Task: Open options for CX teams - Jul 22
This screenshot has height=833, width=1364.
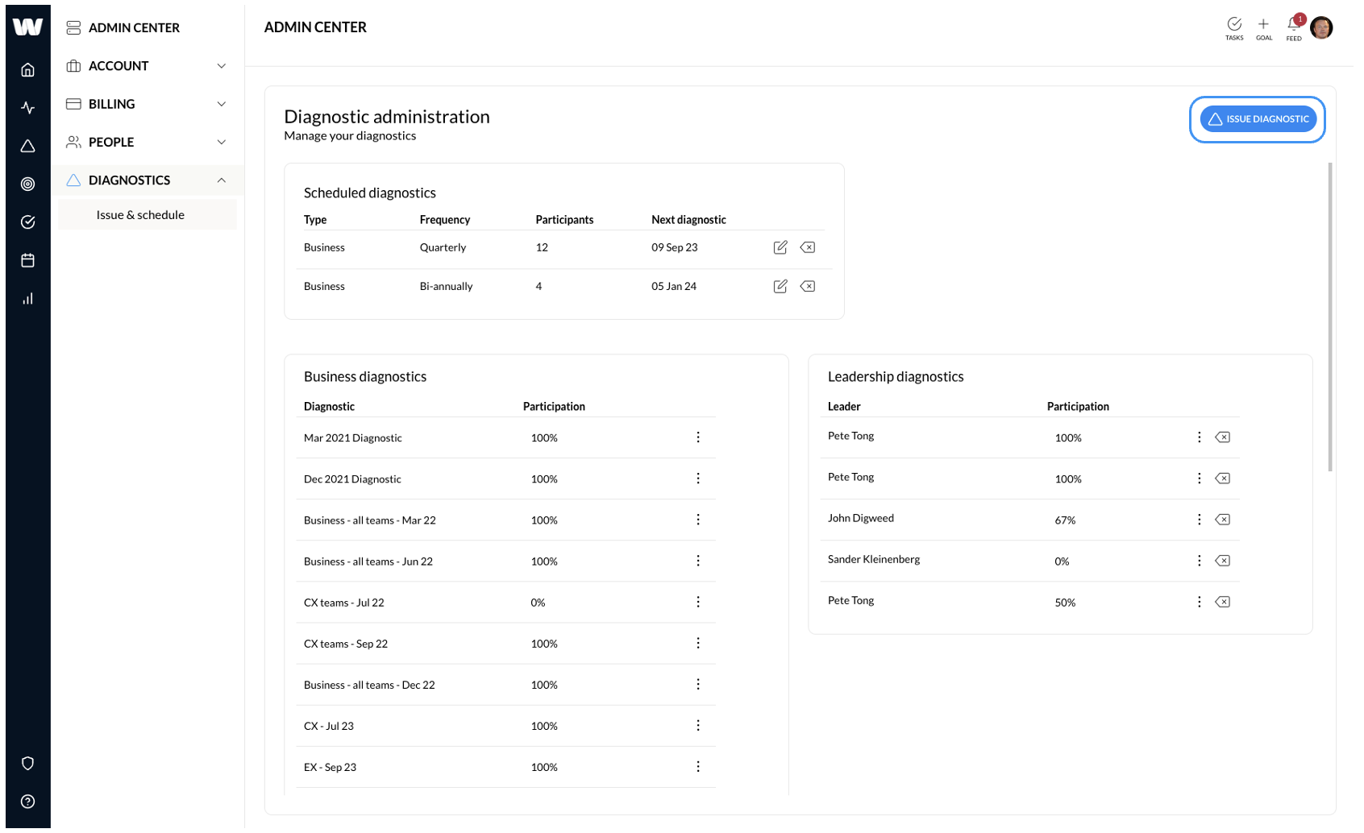Action: [x=698, y=602]
